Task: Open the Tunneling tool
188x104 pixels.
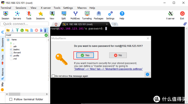Action: pyautogui.click(x=87, y=15)
